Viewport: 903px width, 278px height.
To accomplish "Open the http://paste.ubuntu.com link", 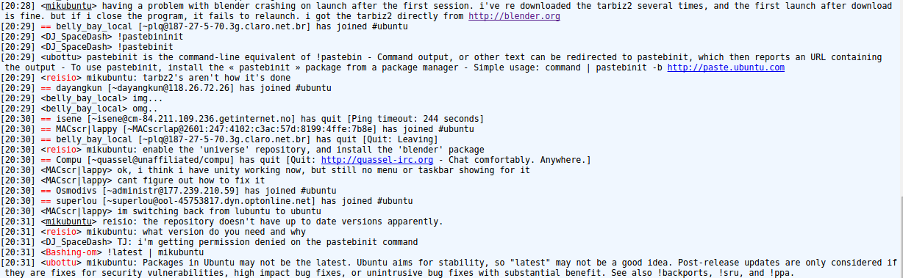I will pyautogui.click(x=726, y=67).
